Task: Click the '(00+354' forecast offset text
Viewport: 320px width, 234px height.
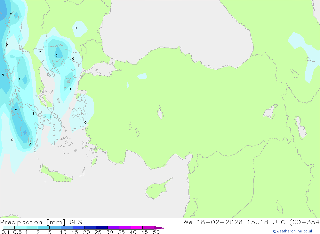Action: click(x=305, y=222)
